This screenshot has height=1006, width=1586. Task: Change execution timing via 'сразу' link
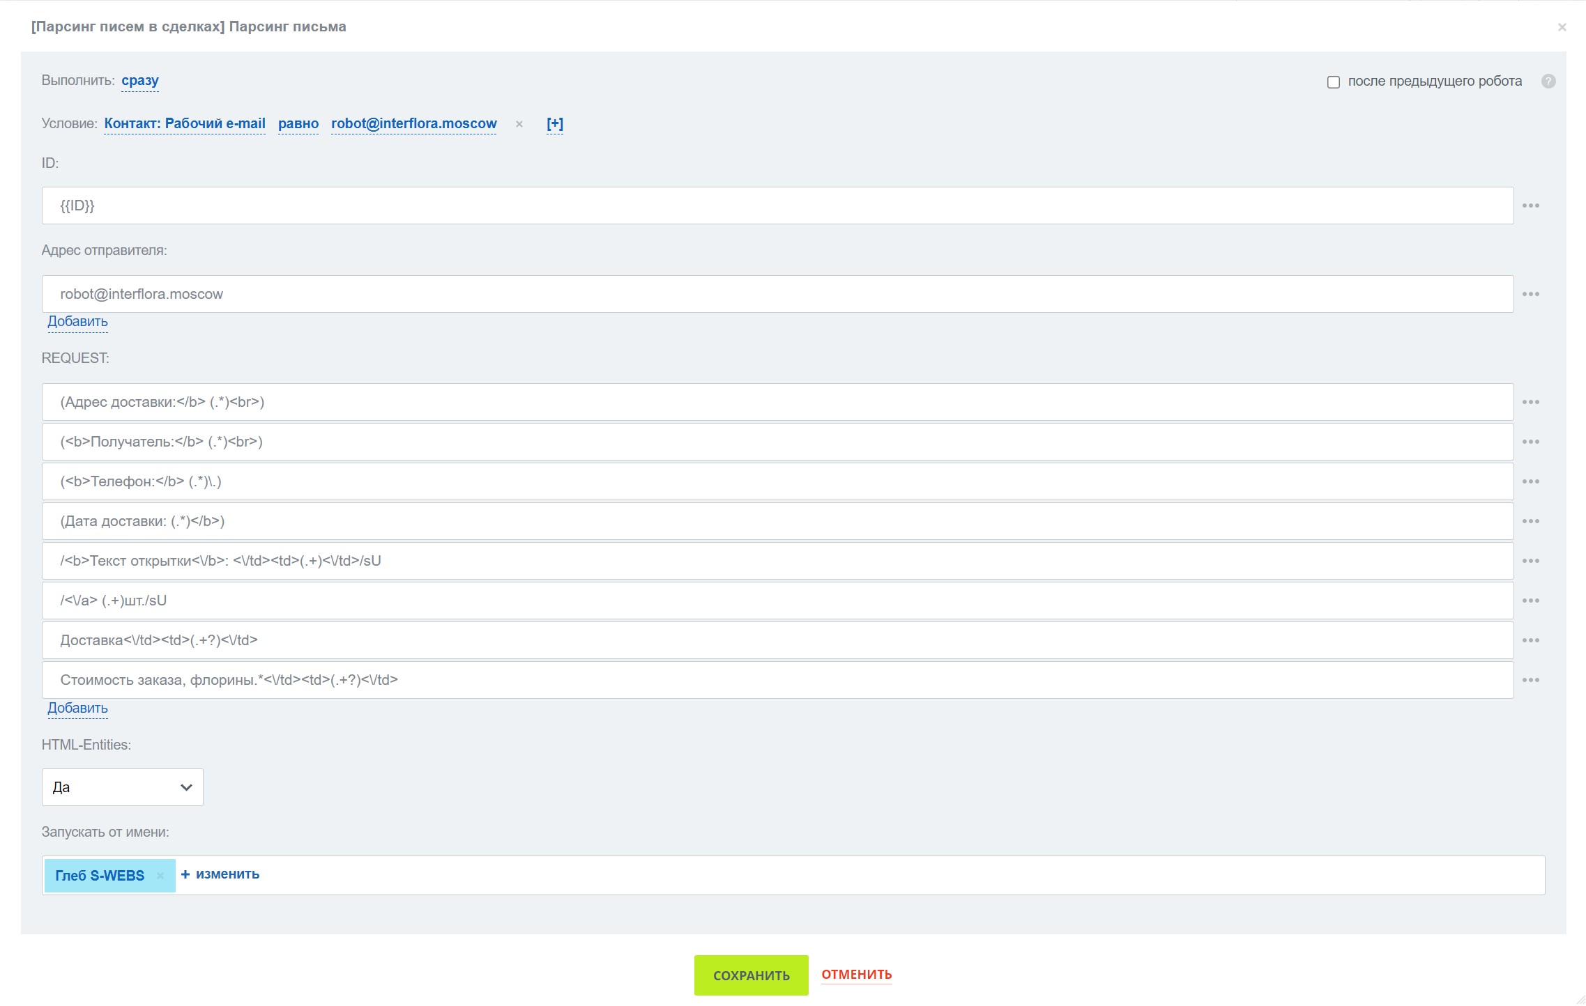[140, 81]
